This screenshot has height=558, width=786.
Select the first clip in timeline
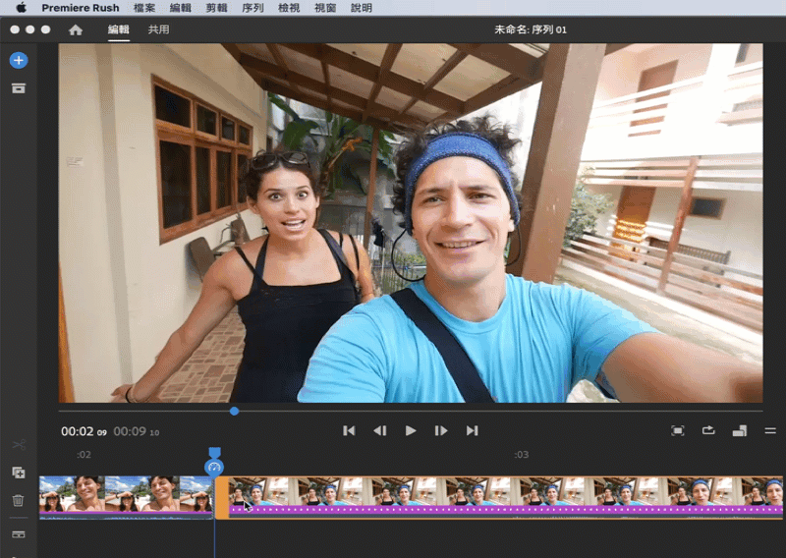tap(125, 494)
